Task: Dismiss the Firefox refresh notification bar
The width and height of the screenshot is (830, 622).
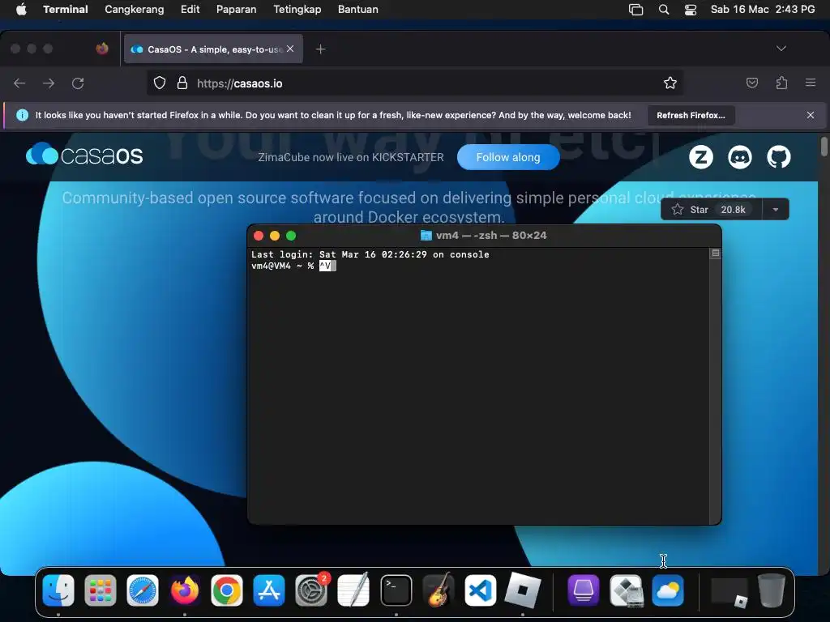Action: tap(811, 115)
